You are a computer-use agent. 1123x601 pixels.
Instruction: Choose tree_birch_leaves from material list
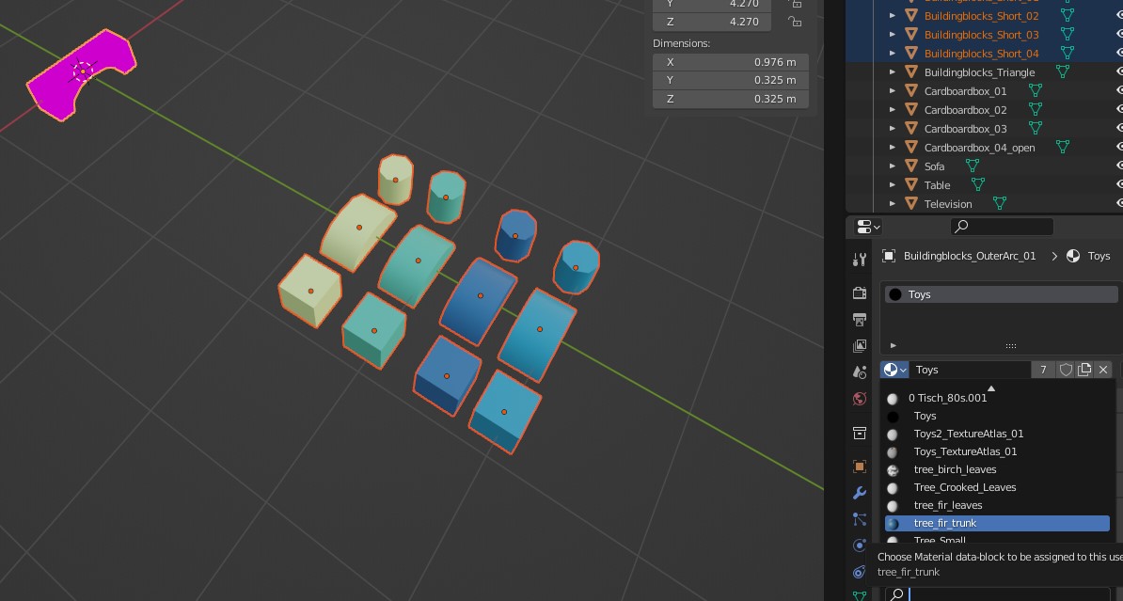click(x=997, y=469)
